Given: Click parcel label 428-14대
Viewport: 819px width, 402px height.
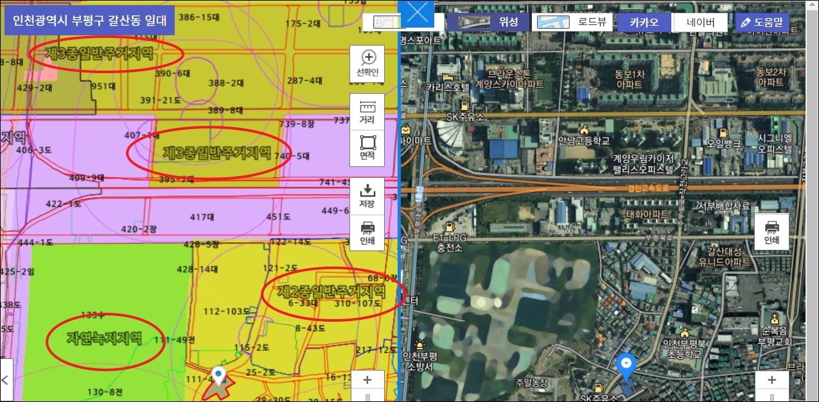Looking at the screenshot, I should point(197,269).
